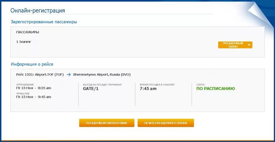The width and height of the screenshot is (275, 142).
Task: Click Зарегистрированные пассажиры section title
Action: 44,22
